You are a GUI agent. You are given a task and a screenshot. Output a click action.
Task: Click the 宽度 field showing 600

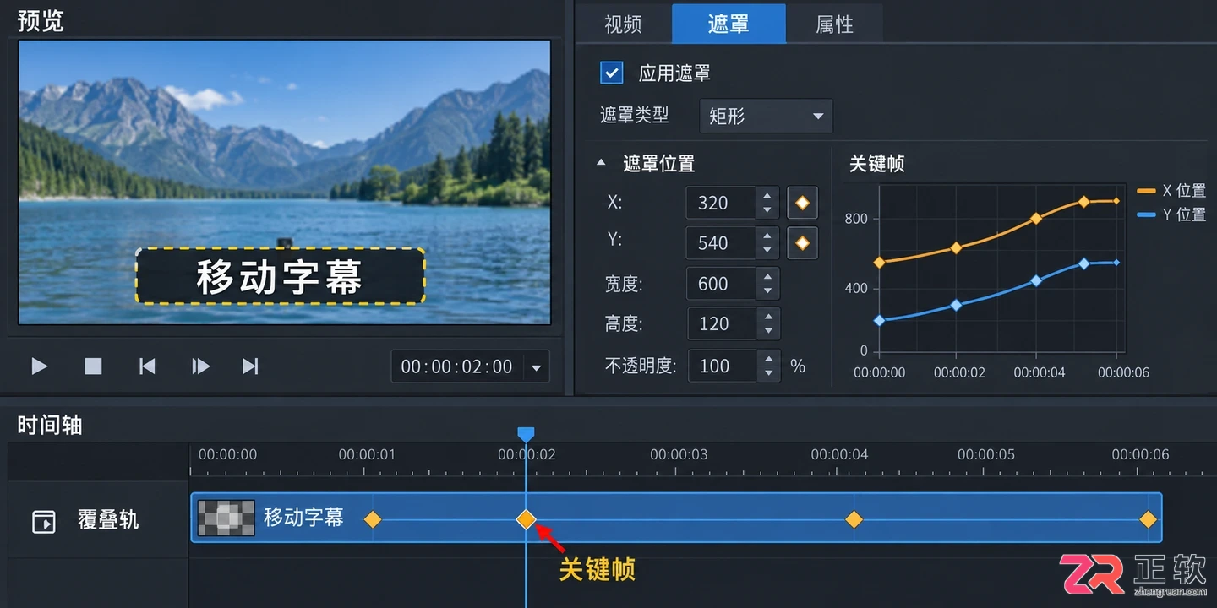point(722,284)
